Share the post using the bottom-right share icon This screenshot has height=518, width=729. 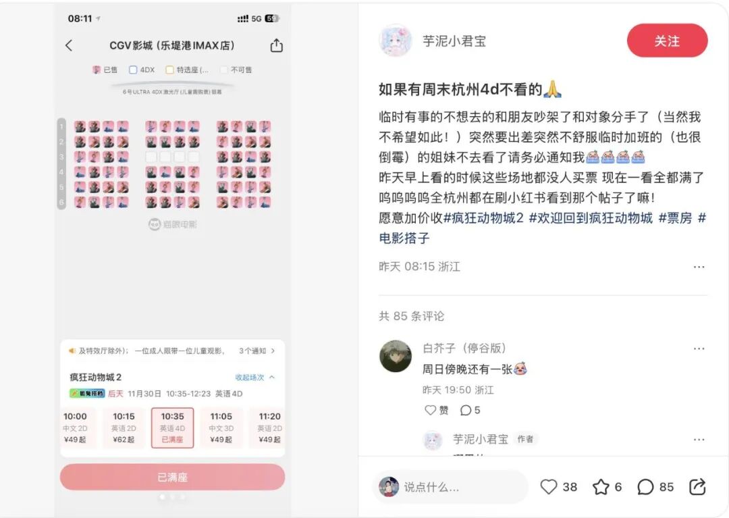click(x=697, y=487)
